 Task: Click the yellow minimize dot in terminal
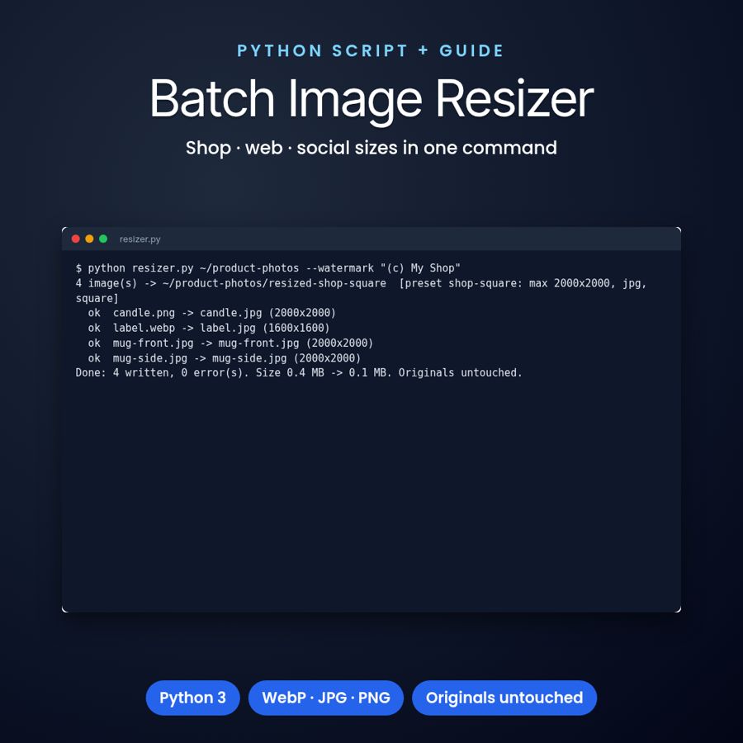tap(89, 239)
